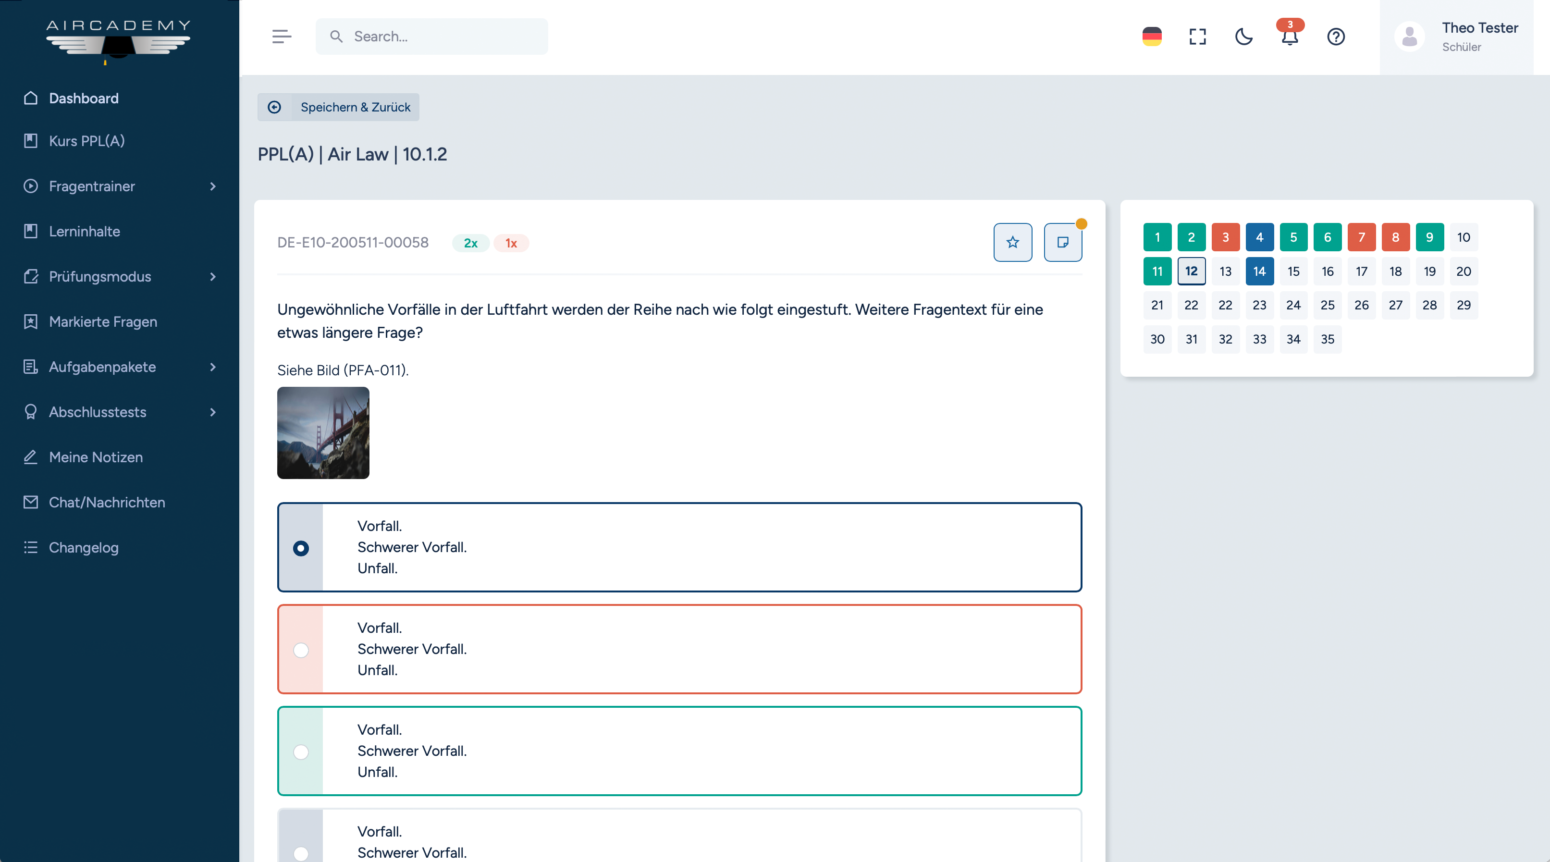Change language via the German flag icon

[x=1152, y=37]
